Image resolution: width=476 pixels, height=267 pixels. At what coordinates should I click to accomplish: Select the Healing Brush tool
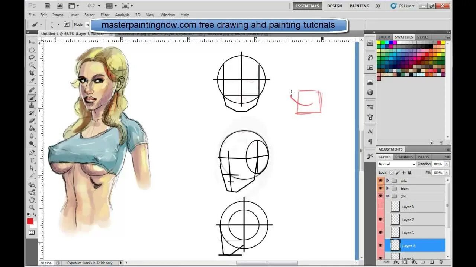coord(32,90)
